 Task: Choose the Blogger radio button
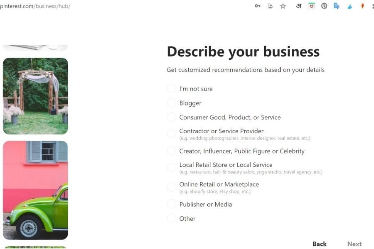tap(171, 103)
